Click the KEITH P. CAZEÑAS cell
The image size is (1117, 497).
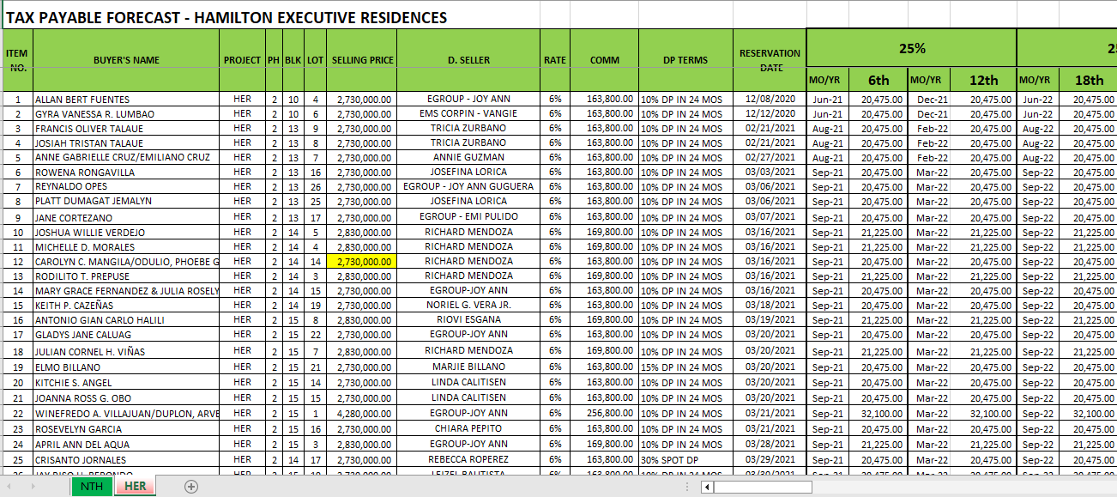(x=126, y=306)
